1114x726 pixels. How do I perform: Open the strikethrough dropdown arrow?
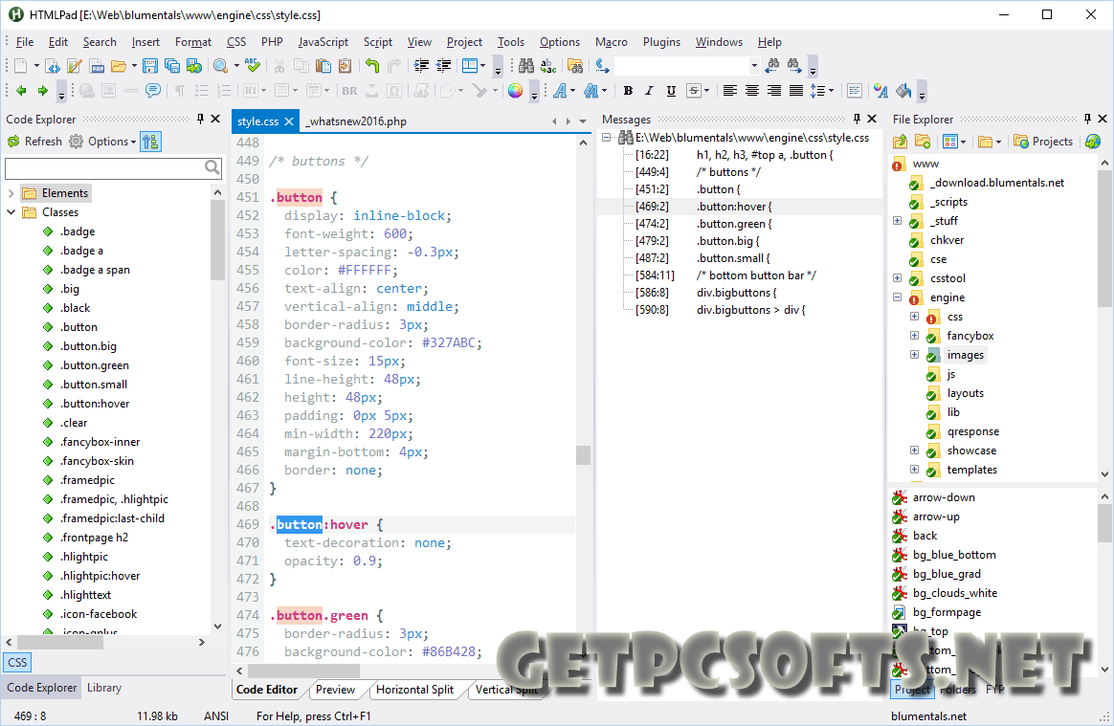click(x=707, y=90)
